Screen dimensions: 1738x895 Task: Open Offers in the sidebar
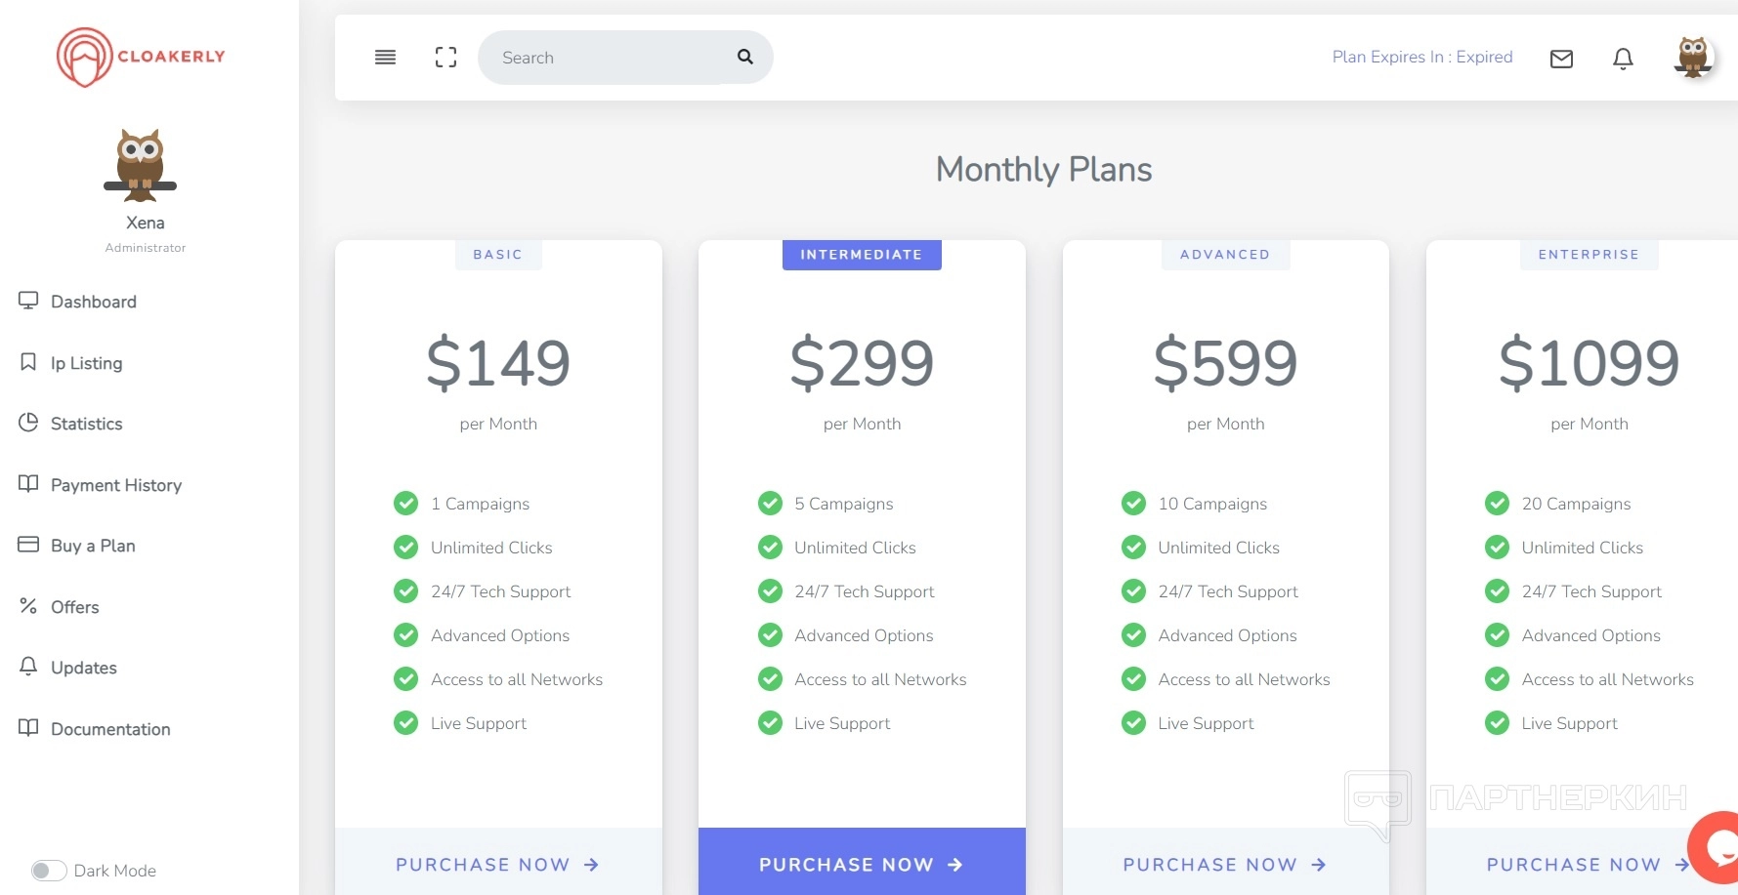(74, 607)
